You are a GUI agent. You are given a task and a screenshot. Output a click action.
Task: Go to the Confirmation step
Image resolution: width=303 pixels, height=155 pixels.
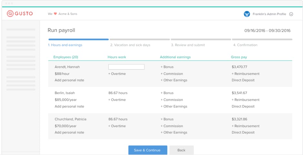(x=245, y=45)
